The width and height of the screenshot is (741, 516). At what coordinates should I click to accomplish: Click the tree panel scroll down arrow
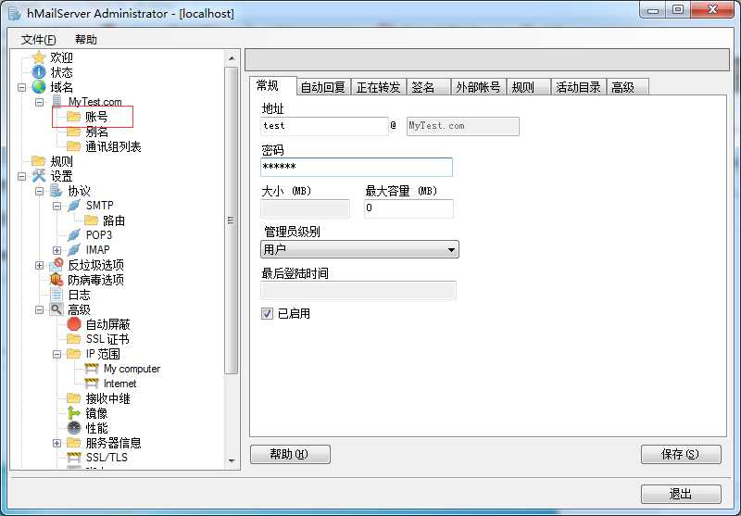pos(231,461)
